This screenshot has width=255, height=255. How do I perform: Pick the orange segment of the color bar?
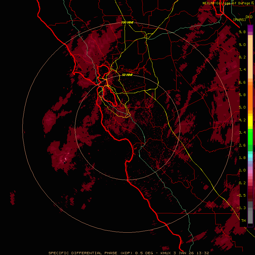tap(250, 98)
